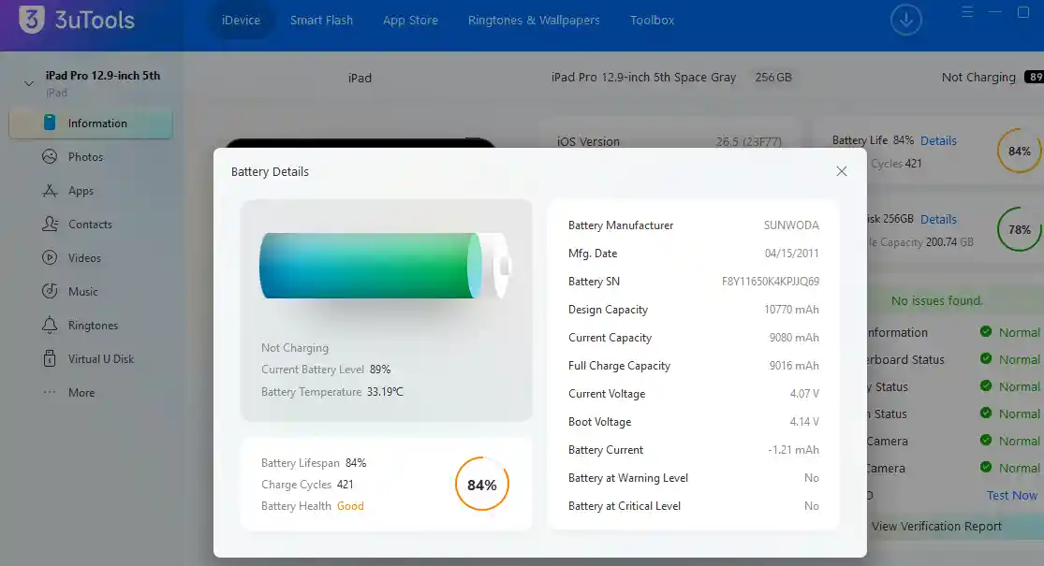The height and width of the screenshot is (566, 1044).
Task: Click the No issues found message
Action: 937,300
